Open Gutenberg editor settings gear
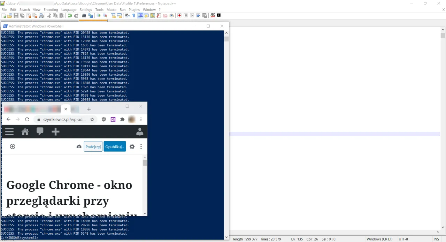446x242 pixels. pos(132,146)
